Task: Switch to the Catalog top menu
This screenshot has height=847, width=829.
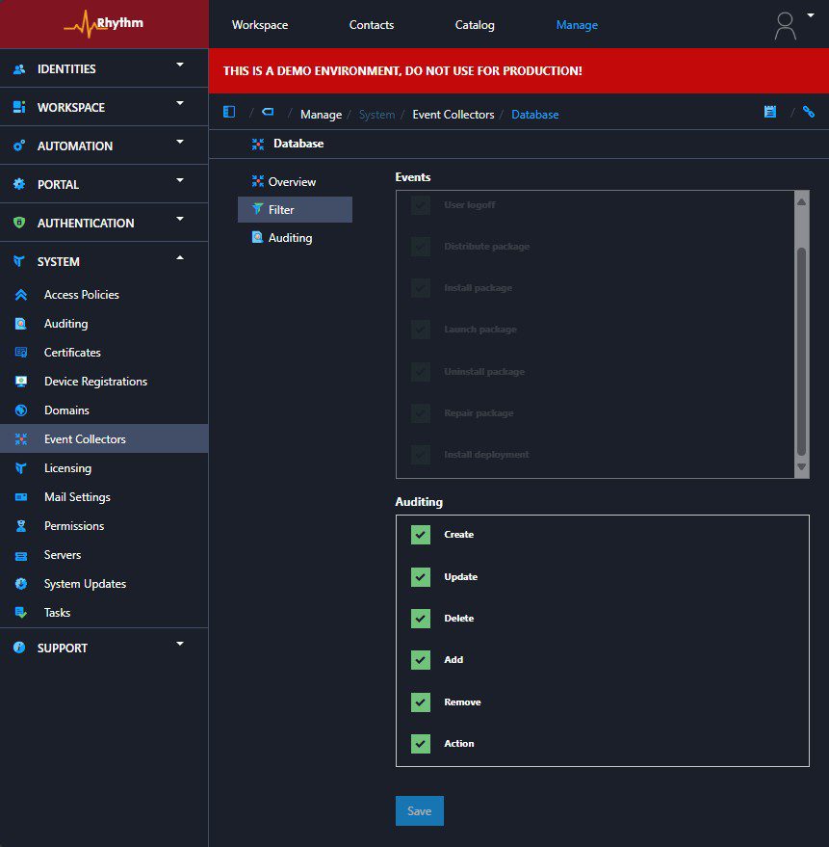Action: click(475, 25)
